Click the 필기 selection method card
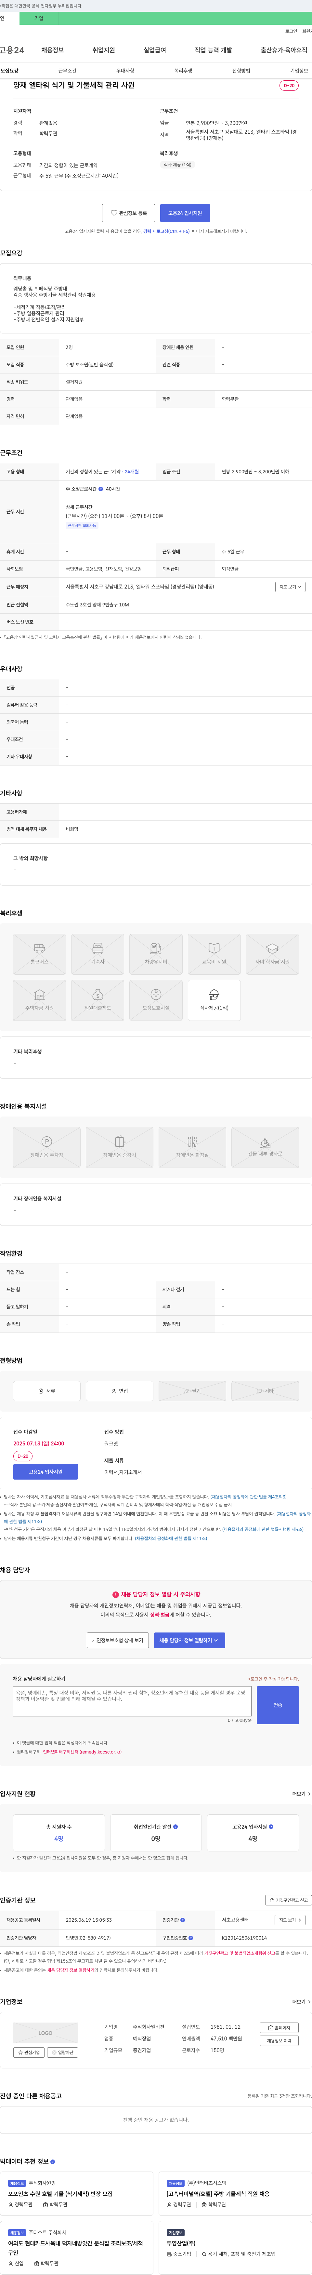This screenshot has height=2275, width=312. (192, 1391)
